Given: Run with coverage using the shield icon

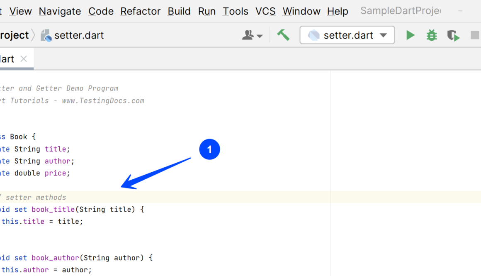Looking at the screenshot, I should (453, 36).
